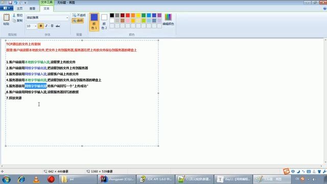Click the red title line 'TCP通信的文件上传案例'

(x=23, y=44)
